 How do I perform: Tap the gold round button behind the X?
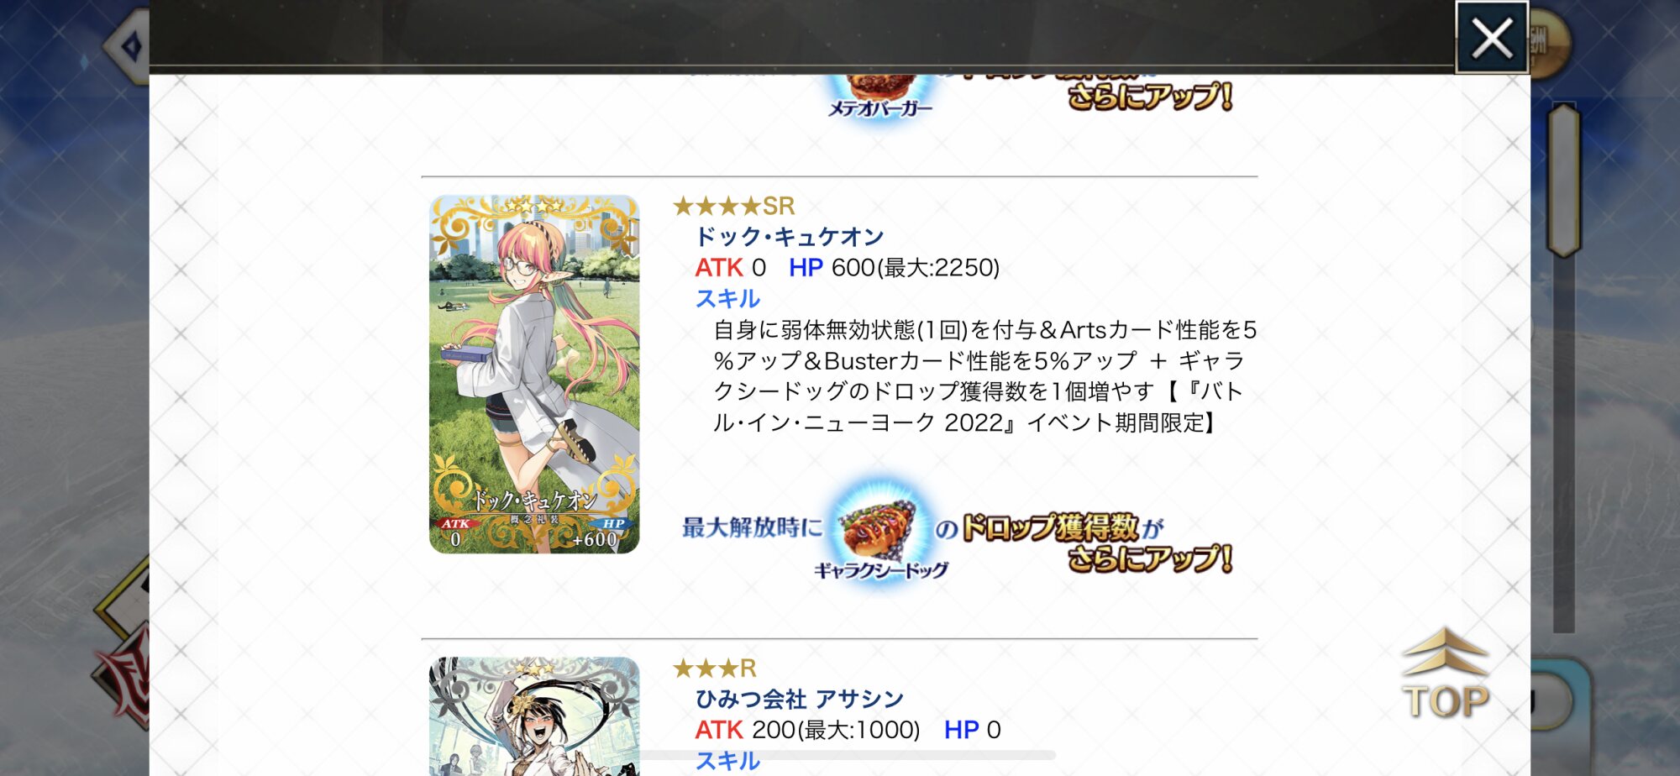[x=1548, y=40]
